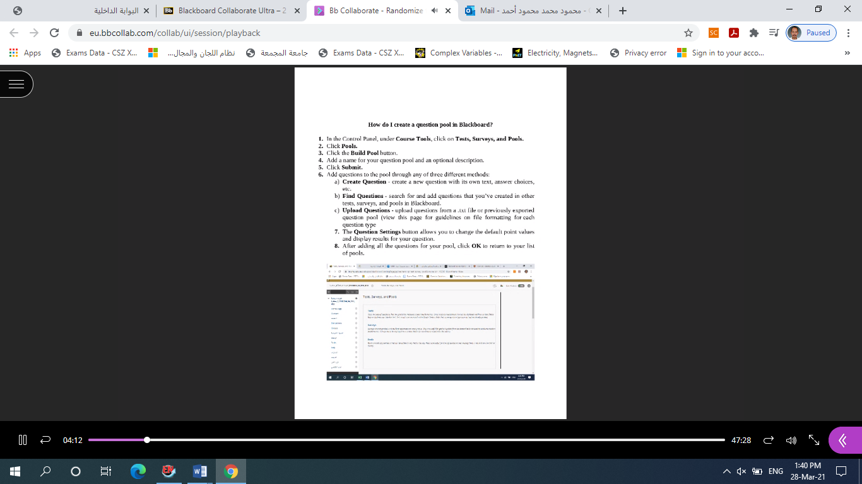
Task: Open the Windows notification center
Action: click(x=841, y=471)
